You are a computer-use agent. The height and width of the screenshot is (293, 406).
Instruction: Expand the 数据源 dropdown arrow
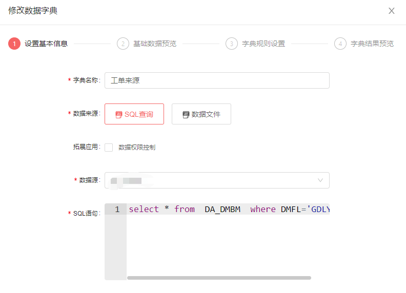coord(320,180)
